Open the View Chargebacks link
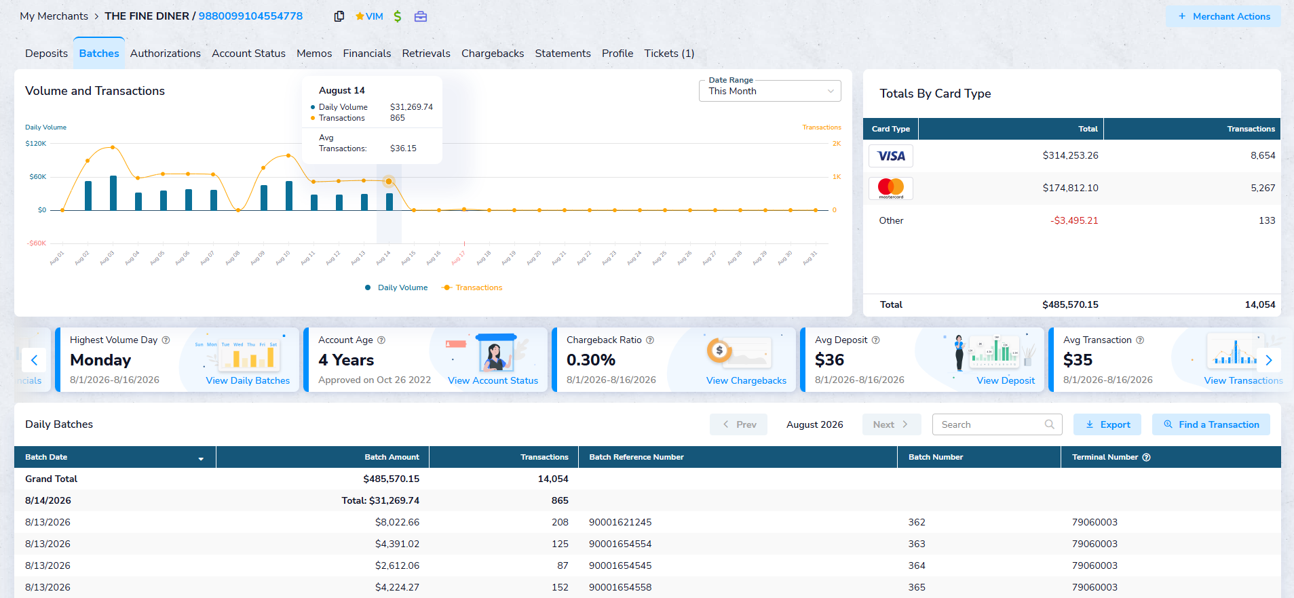 click(x=746, y=380)
